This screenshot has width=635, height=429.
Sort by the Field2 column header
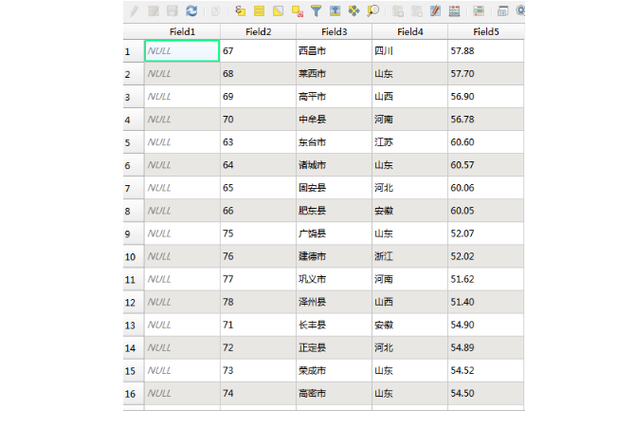point(259,31)
